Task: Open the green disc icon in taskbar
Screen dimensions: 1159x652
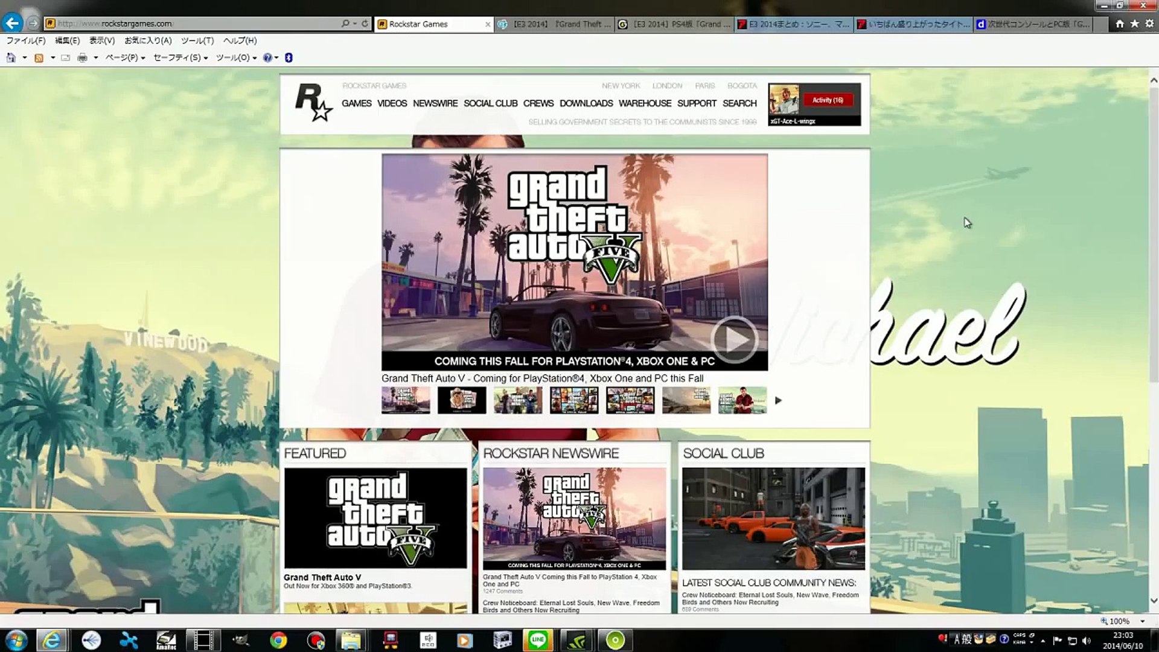Action: click(x=615, y=640)
